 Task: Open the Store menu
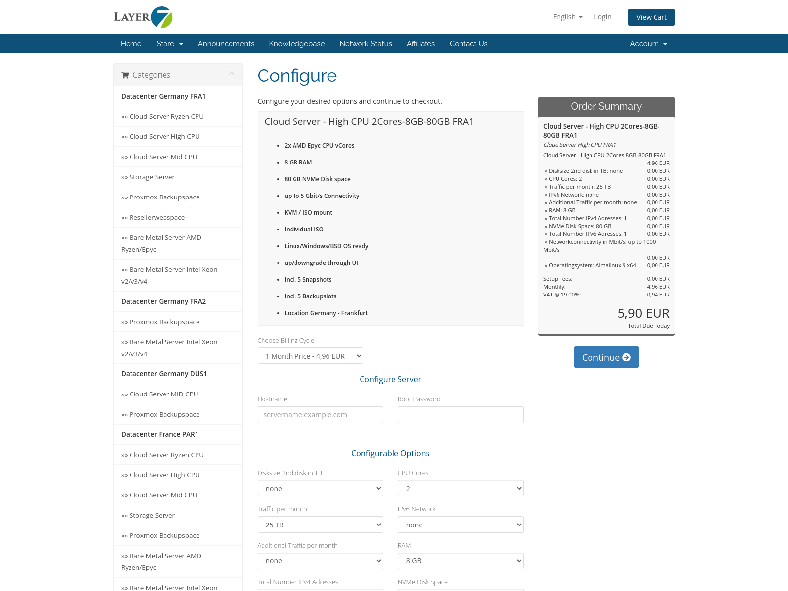[x=169, y=44]
